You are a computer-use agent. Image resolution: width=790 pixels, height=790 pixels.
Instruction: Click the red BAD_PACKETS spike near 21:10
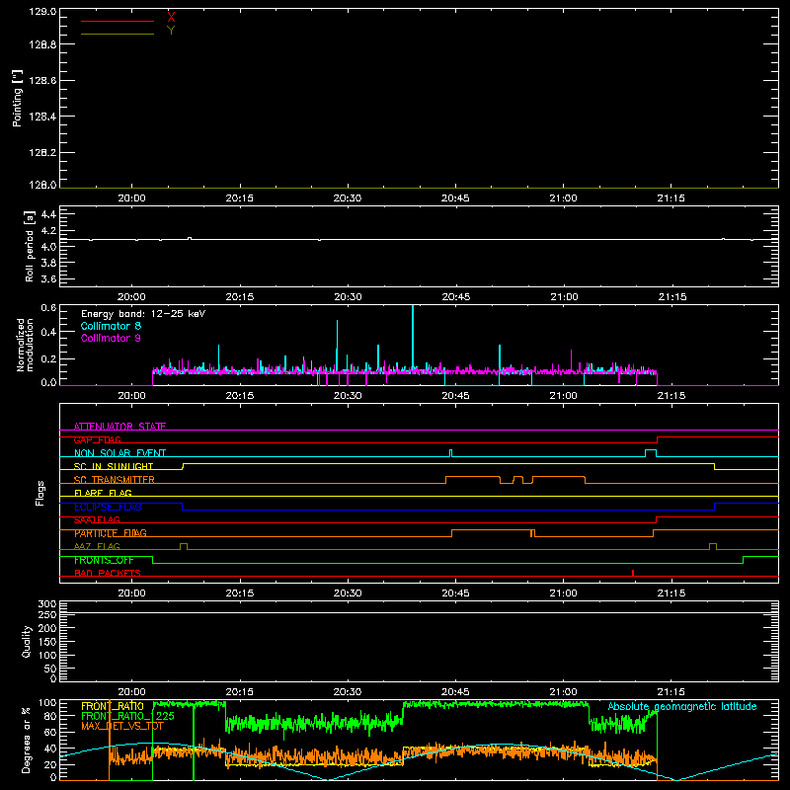633,573
